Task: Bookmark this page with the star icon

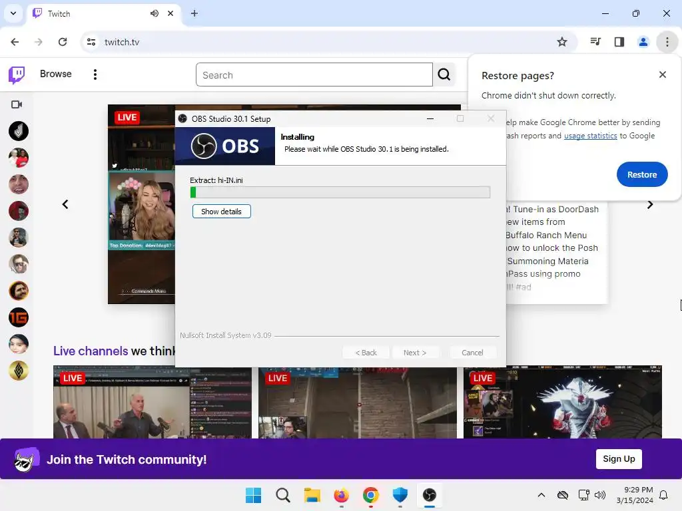Action: pyautogui.click(x=562, y=42)
